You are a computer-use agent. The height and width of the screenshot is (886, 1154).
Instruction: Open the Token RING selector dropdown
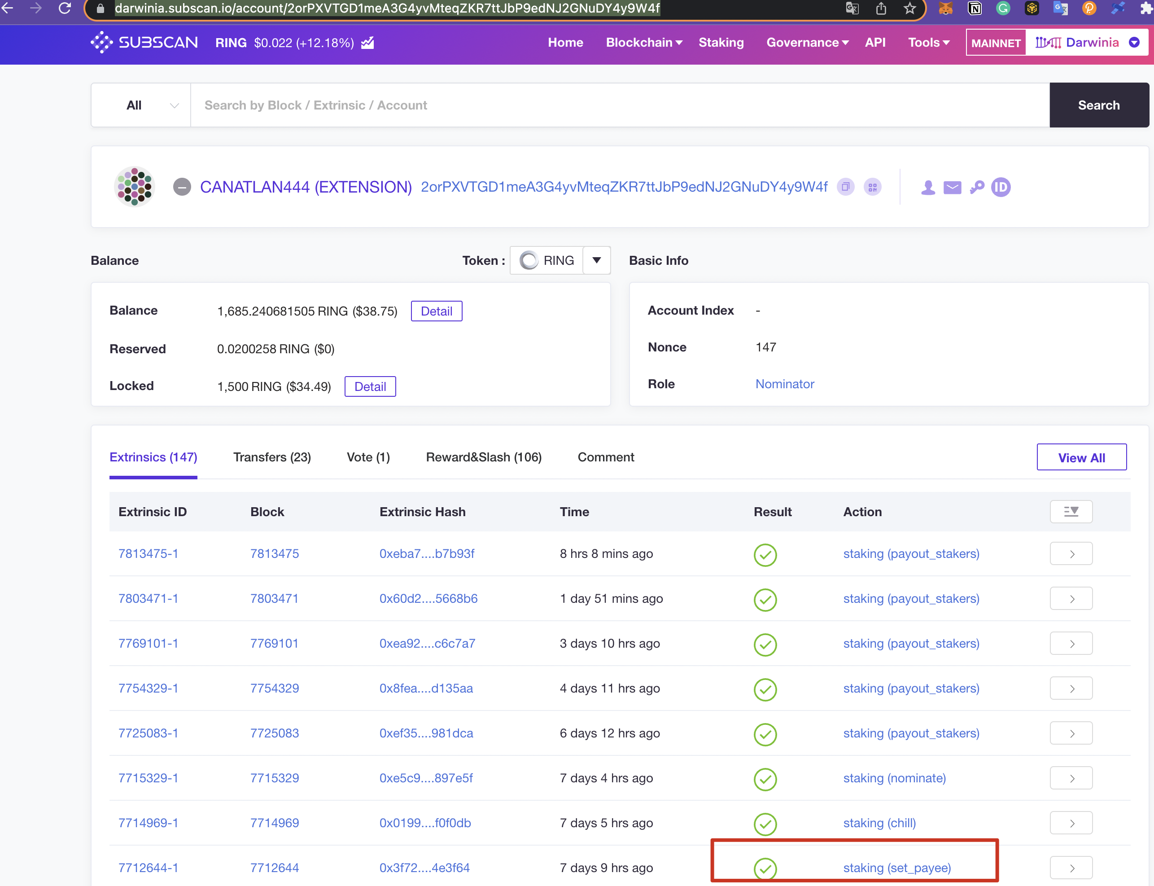click(x=596, y=260)
